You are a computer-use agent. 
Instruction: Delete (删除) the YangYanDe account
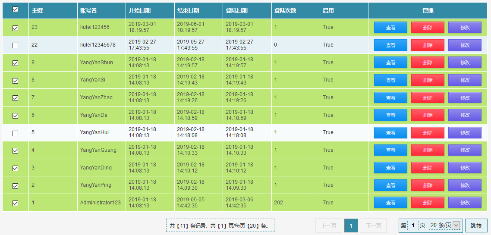coord(428,115)
